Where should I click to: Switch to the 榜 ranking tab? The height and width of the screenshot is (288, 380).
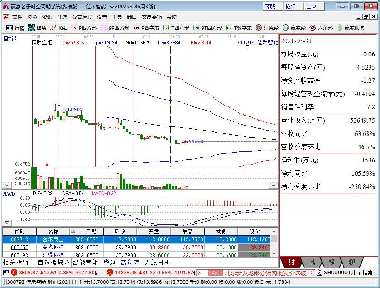coord(331,262)
